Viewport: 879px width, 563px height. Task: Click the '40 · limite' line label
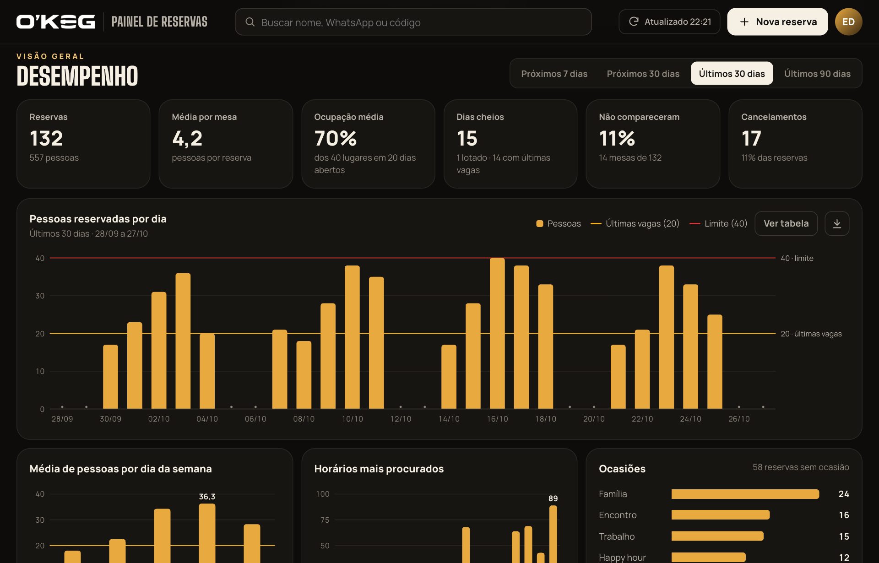[x=797, y=258]
